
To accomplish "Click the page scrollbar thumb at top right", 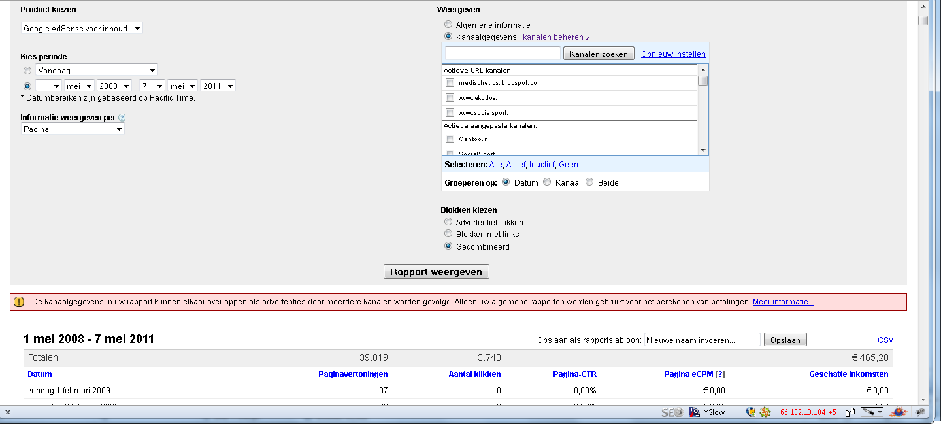I will pos(923,20).
